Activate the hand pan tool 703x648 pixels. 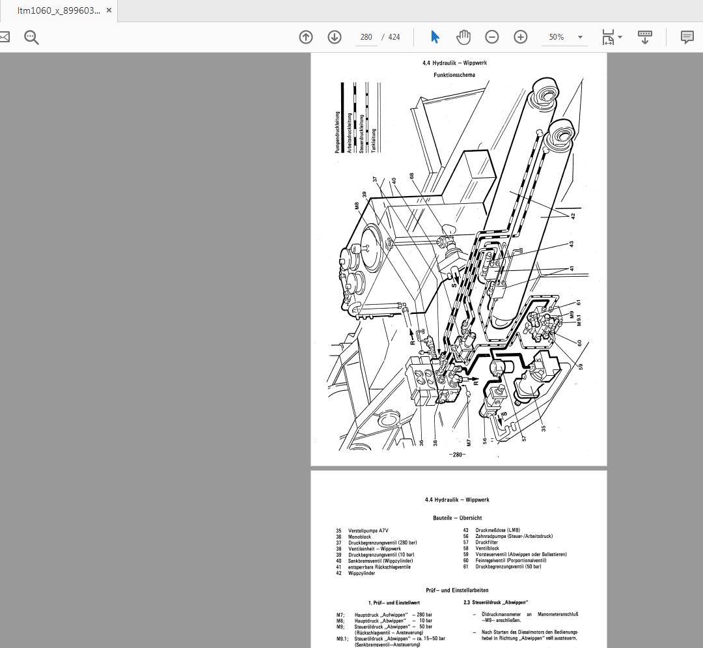pyautogui.click(x=463, y=36)
